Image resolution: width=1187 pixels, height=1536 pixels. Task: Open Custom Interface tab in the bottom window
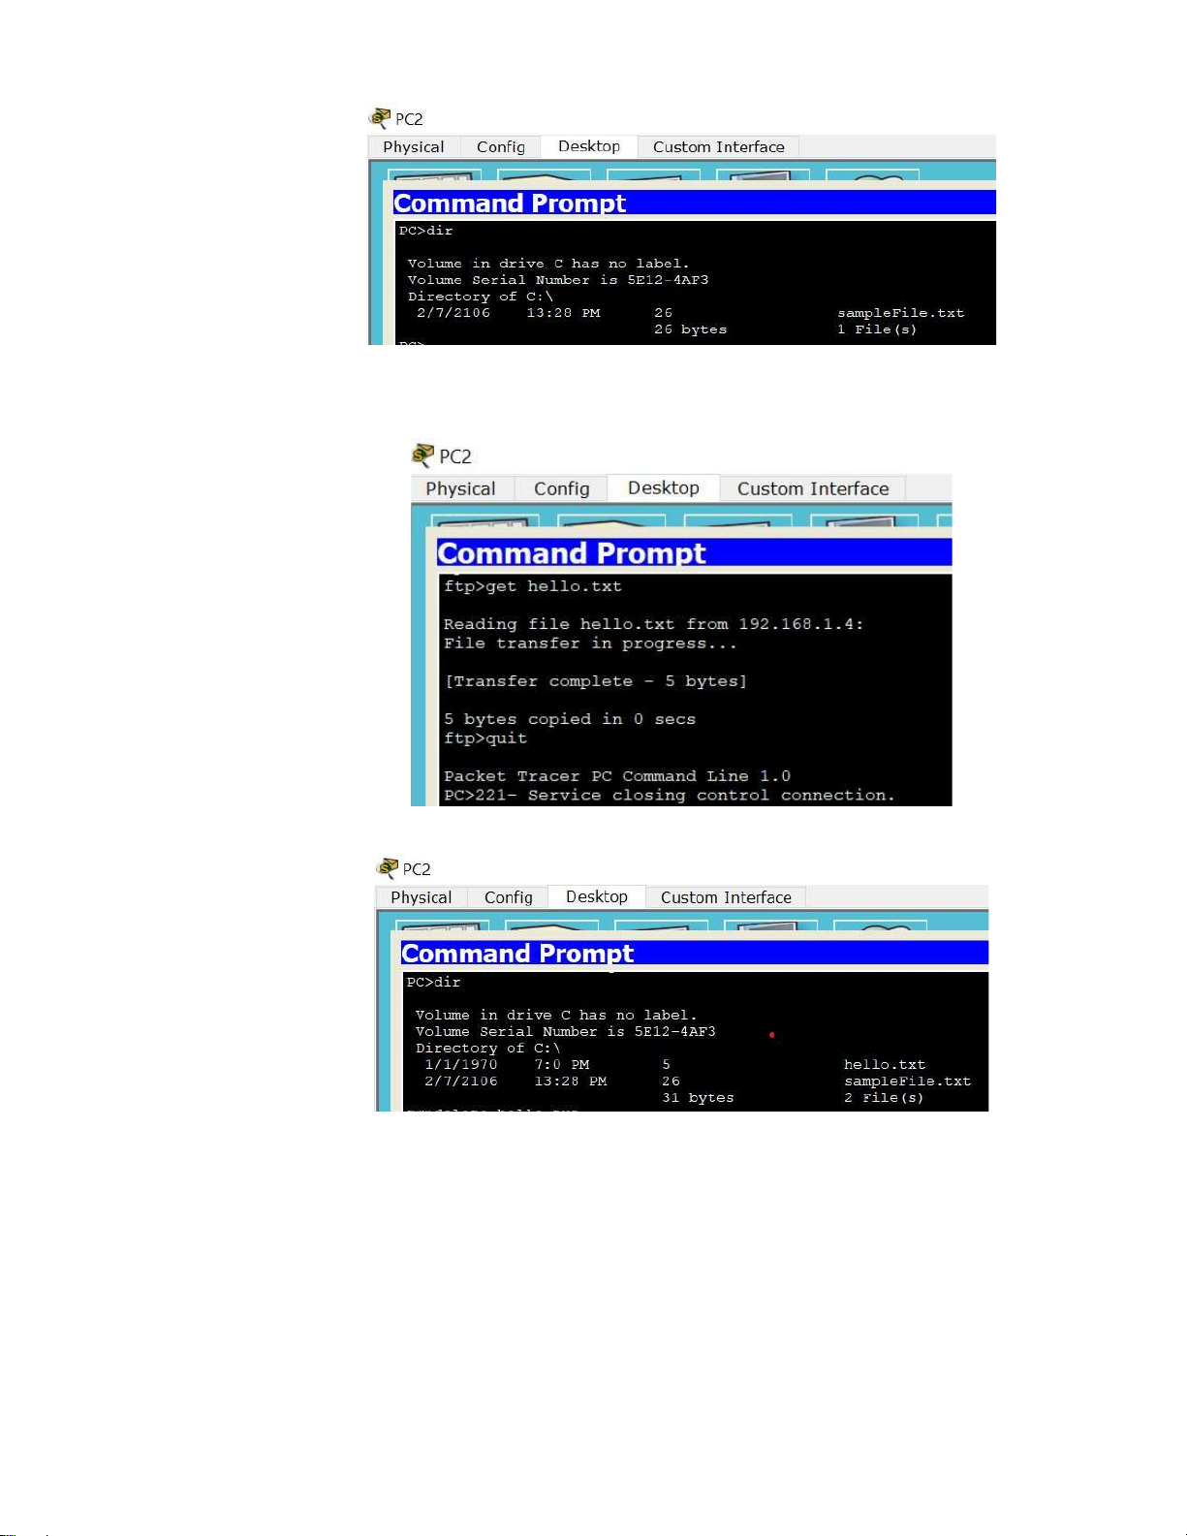click(x=726, y=897)
